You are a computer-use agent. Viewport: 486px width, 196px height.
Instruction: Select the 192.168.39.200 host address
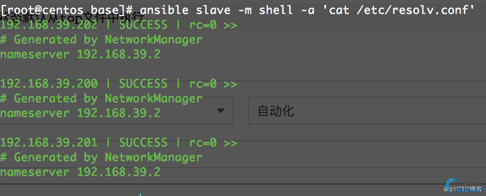pyautogui.click(x=49, y=84)
